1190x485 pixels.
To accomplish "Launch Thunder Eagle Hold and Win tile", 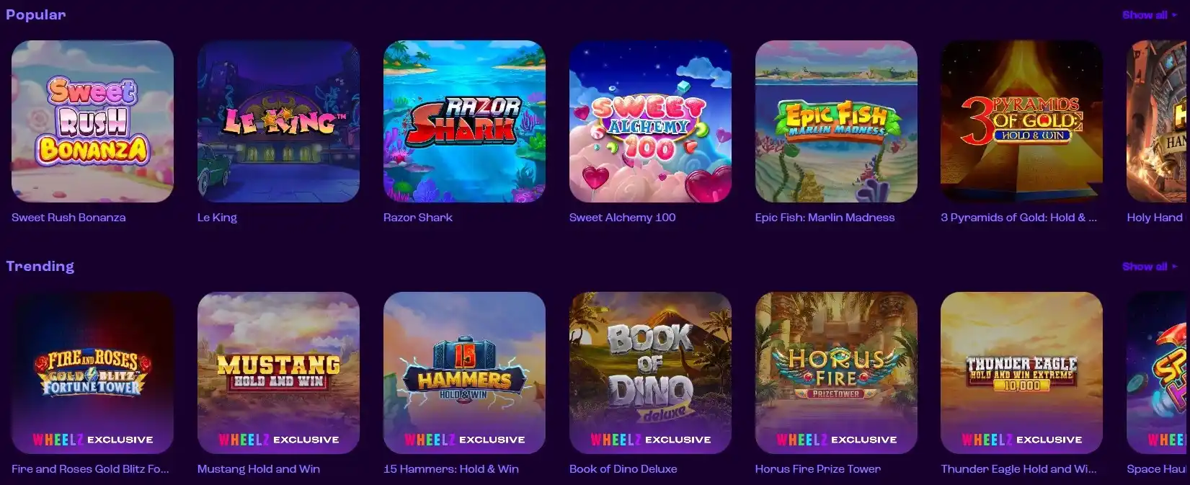I will (1021, 373).
